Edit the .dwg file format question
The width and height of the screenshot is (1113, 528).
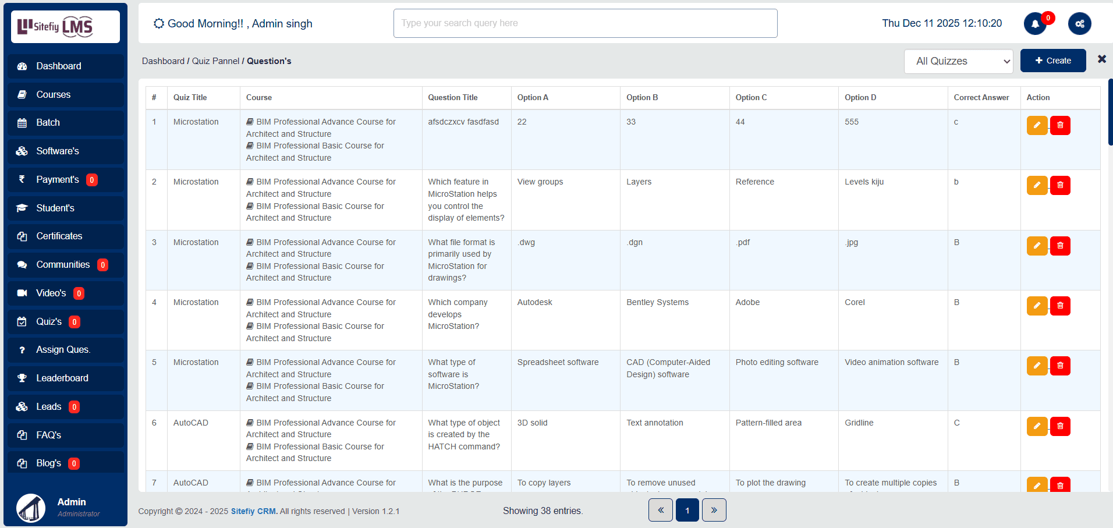pyautogui.click(x=1037, y=246)
